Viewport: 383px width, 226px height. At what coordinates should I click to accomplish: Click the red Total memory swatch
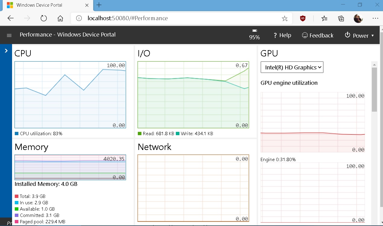tap(17, 196)
